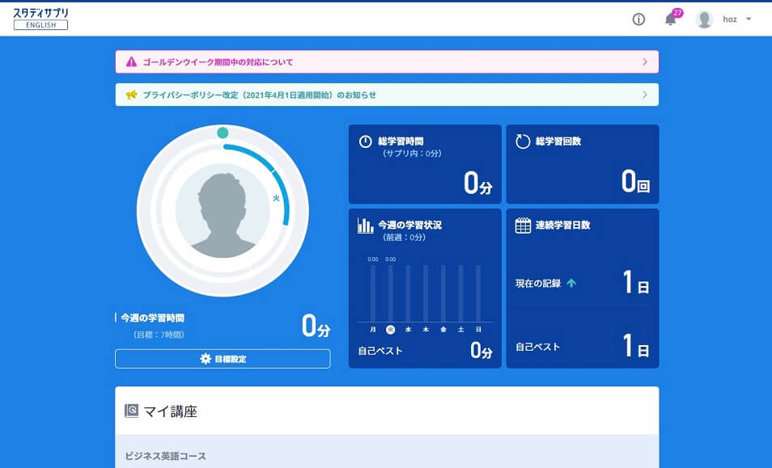Select 月 on the weekly chart axis
The width and height of the screenshot is (772, 468).
(x=373, y=330)
